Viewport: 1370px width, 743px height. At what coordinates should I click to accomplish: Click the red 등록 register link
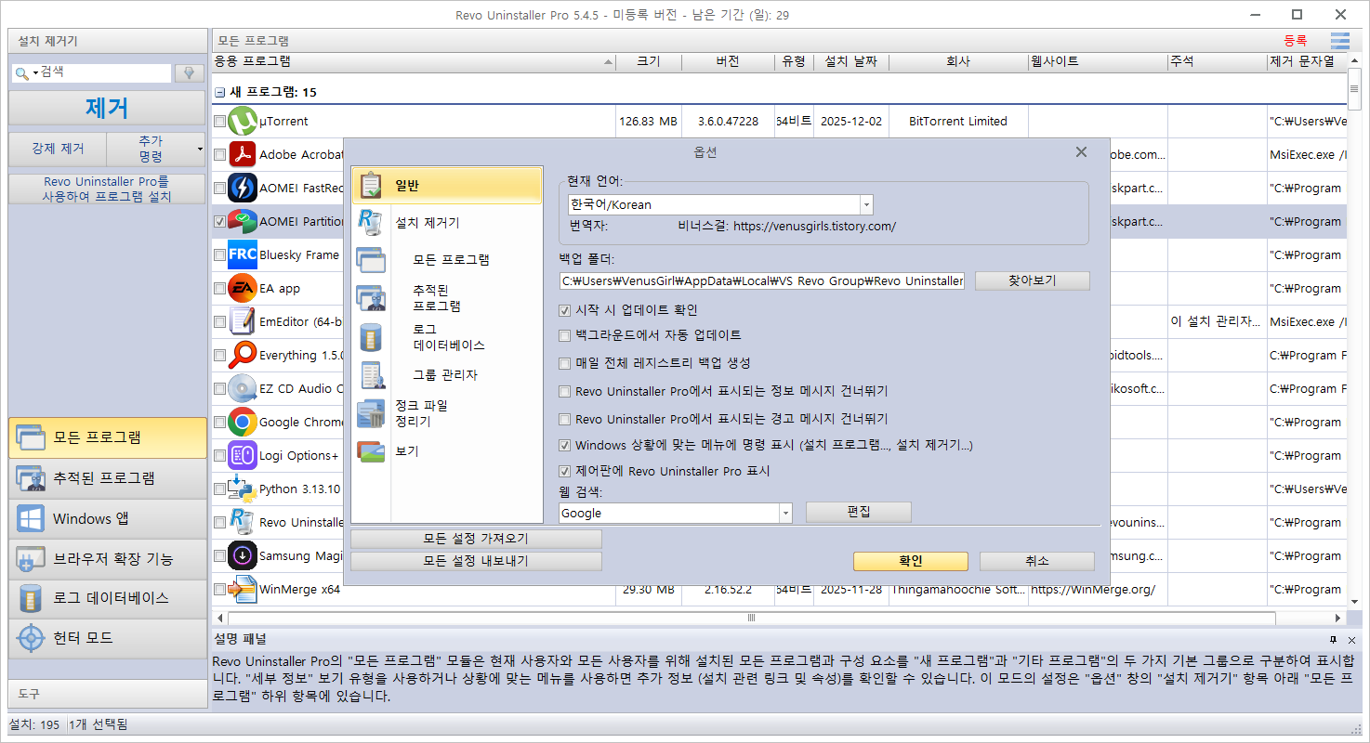[x=1295, y=41]
